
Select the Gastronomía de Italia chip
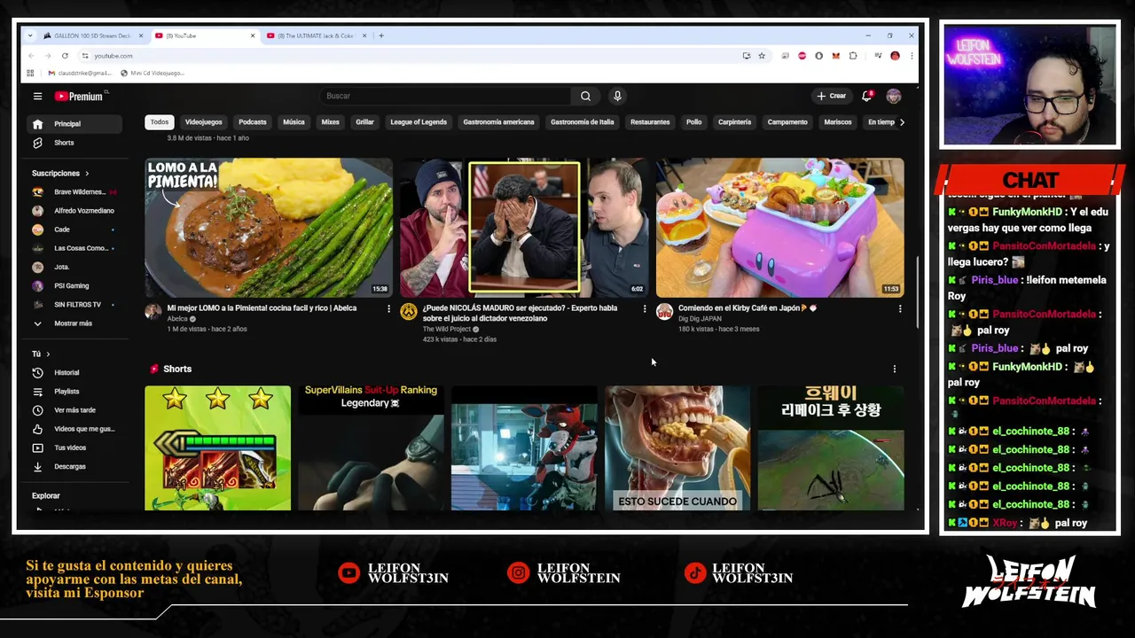(582, 122)
